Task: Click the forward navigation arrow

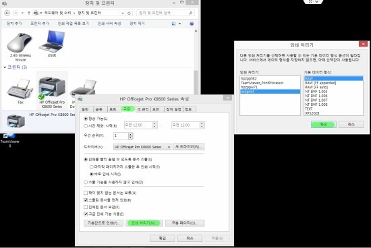Action: pyautogui.click(x=16, y=13)
